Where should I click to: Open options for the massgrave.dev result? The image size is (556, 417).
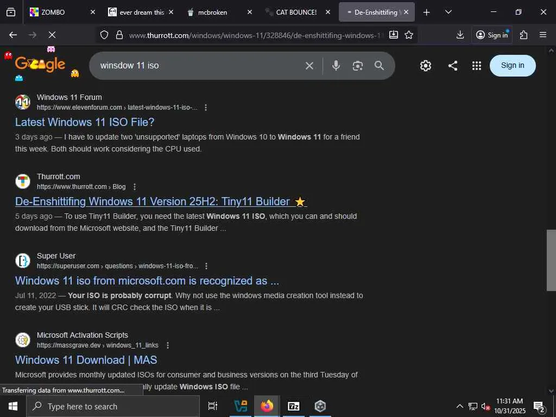pos(168,345)
